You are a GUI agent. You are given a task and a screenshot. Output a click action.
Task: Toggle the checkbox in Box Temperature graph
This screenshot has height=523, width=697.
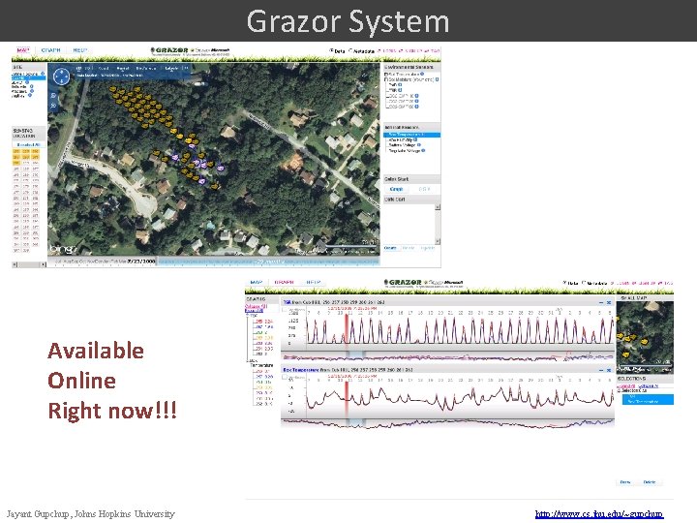point(285,377)
